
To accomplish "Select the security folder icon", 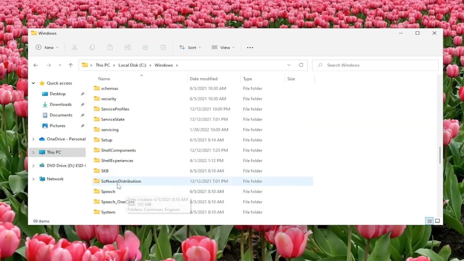I will [96, 99].
